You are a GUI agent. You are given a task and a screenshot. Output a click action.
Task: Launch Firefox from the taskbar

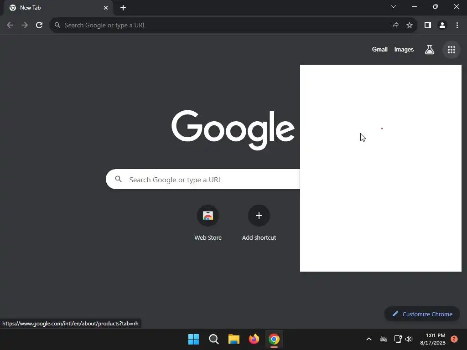(254, 339)
